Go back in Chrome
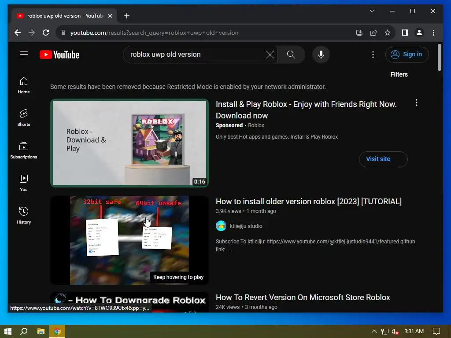The height and width of the screenshot is (338, 451). [x=18, y=33]
